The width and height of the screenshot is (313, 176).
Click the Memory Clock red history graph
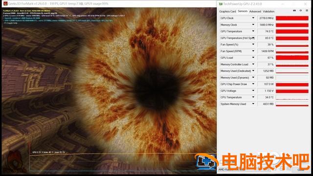click(x=292, y=25)
